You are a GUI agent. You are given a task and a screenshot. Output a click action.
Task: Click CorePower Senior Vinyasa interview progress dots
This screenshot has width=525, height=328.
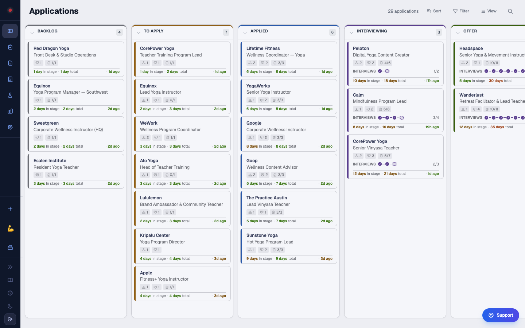[x=387, y=164]
